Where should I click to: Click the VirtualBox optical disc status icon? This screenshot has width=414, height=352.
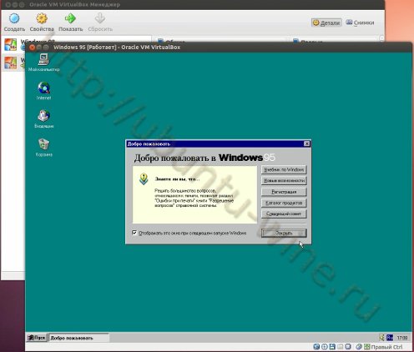pos(325,347)
